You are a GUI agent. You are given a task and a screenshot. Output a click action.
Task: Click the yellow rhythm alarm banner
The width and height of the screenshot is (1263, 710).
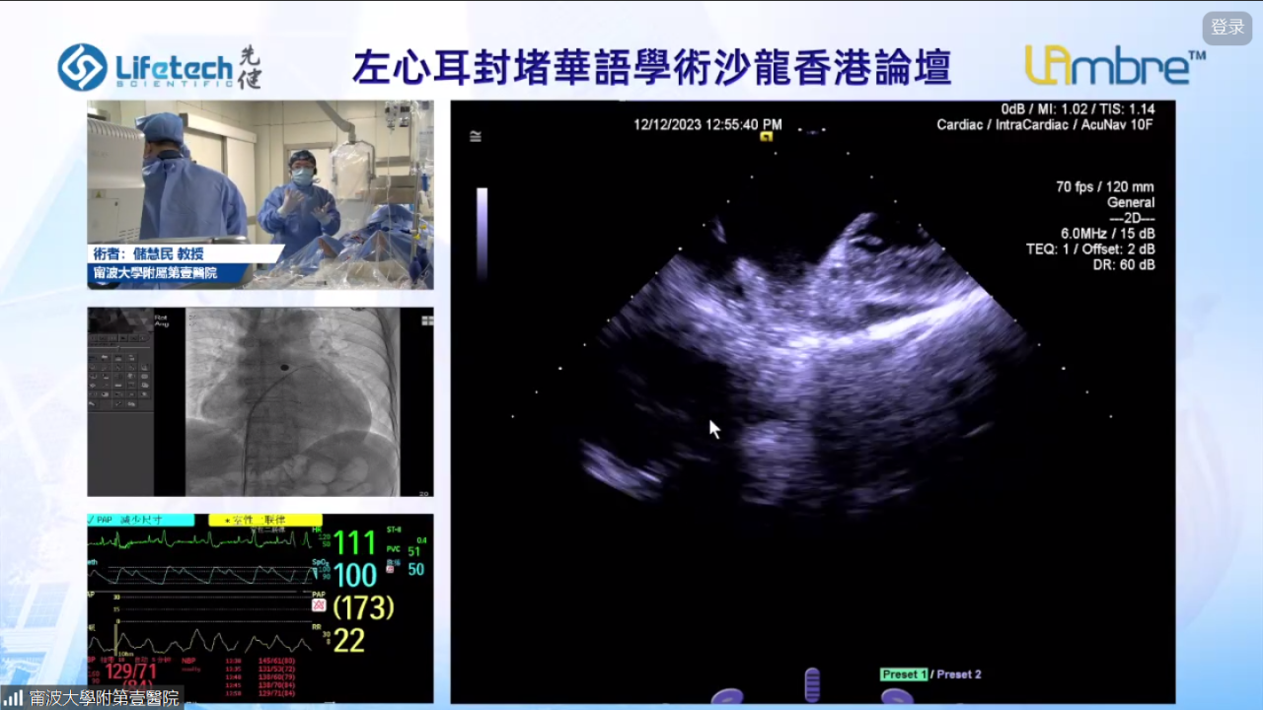coord(264,520)
